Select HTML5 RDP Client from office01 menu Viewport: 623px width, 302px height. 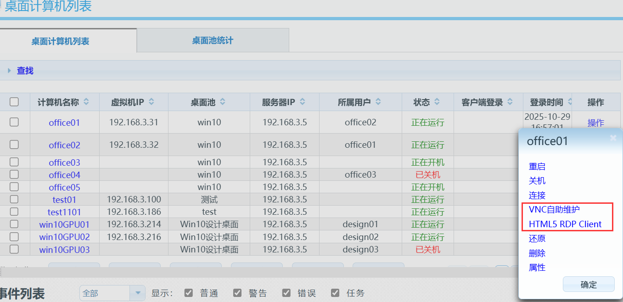click(566, 224)
